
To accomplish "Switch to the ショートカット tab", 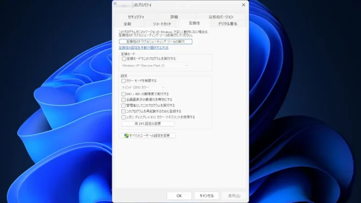I will coord(162,24).
